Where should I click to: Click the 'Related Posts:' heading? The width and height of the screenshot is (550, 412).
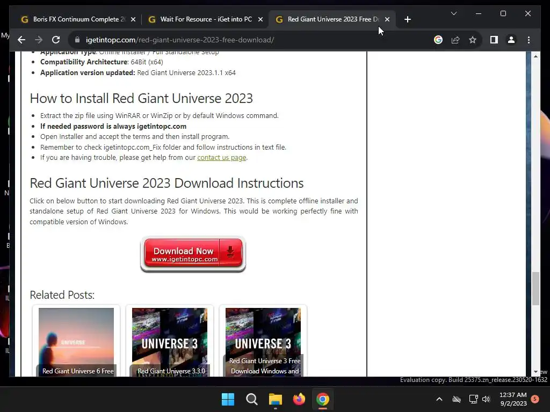[62, 295]
